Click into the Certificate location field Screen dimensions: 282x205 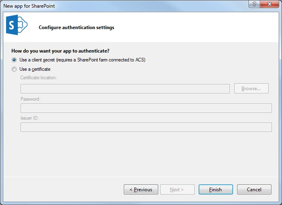125,89
